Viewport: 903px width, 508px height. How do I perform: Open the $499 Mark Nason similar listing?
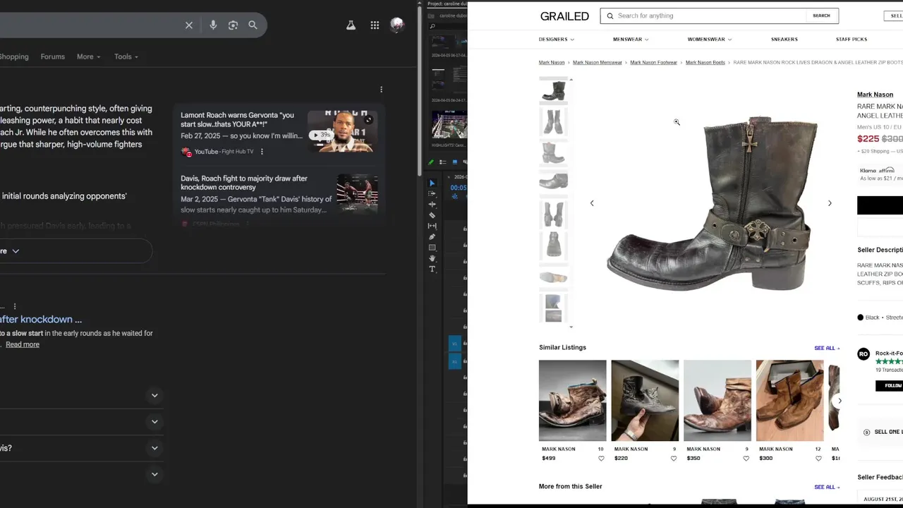tap(572, 401)
